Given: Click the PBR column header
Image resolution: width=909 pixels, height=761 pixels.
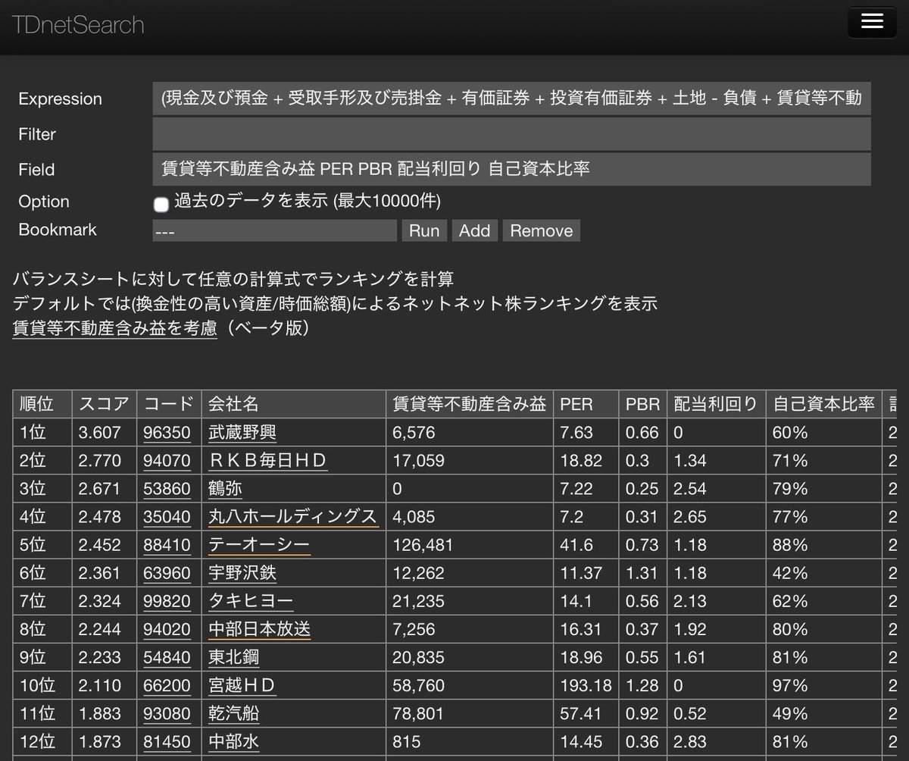Looking at the screenshot, I should click(642, 404).
